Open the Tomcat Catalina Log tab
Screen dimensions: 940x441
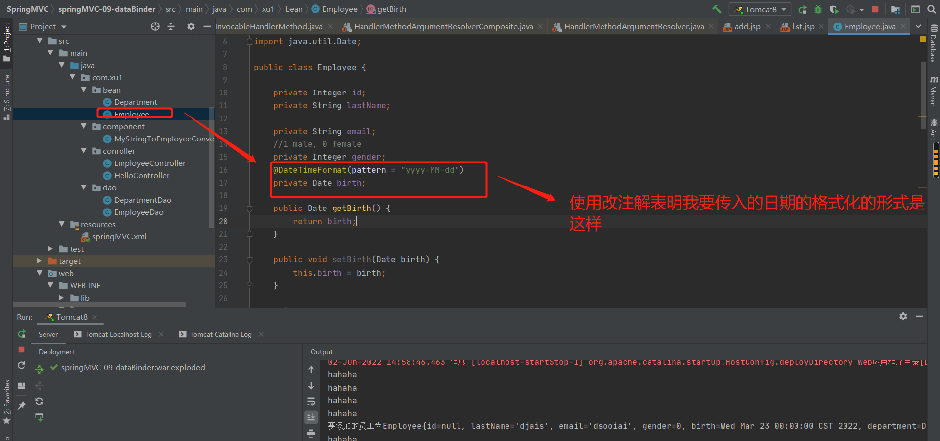click(216, 334)
